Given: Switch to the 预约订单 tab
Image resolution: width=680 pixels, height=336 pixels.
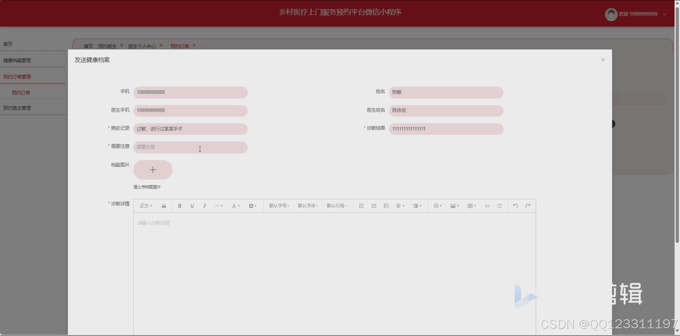Looking at the screenshot, I should tap(180, 46).
